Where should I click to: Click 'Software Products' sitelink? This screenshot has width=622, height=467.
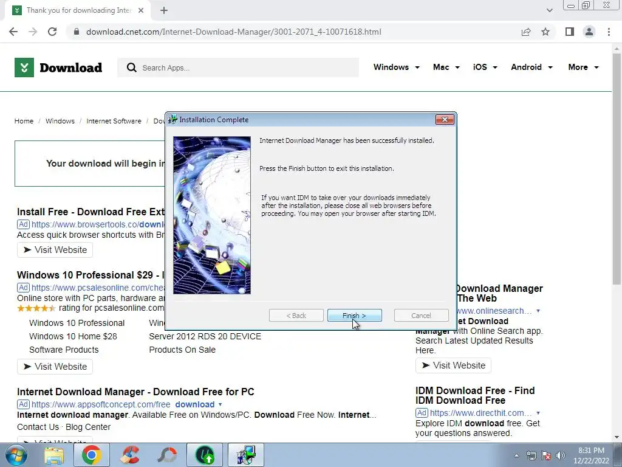64,350
